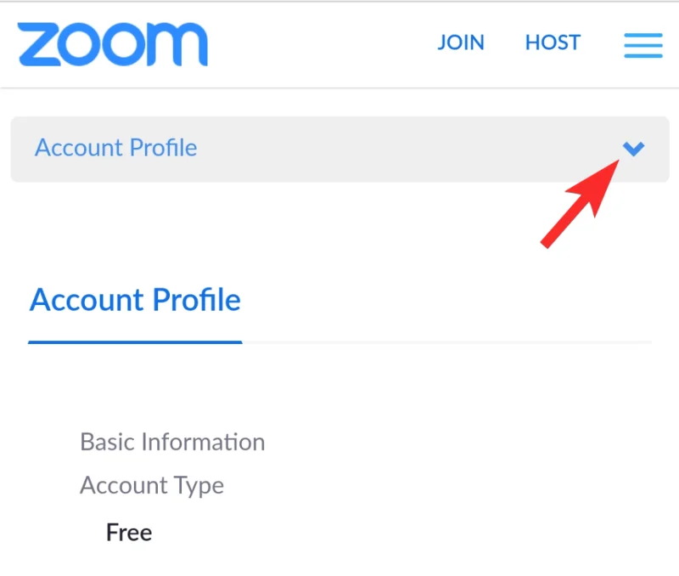
Task: Click the Free account type value
Action: [129, 534]
